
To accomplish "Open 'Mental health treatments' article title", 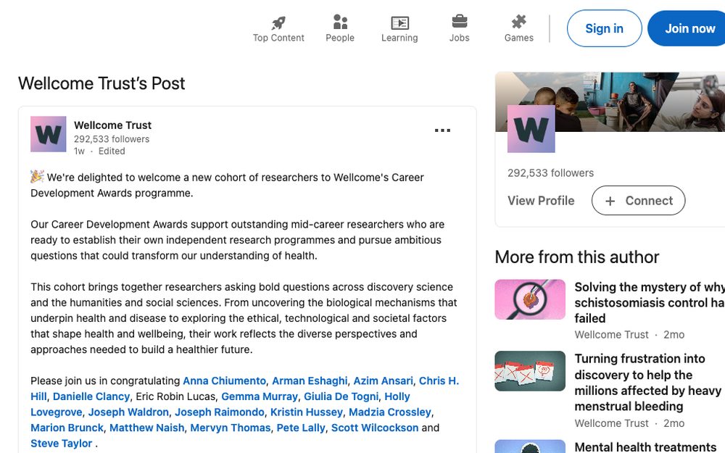I will (645, 447).
